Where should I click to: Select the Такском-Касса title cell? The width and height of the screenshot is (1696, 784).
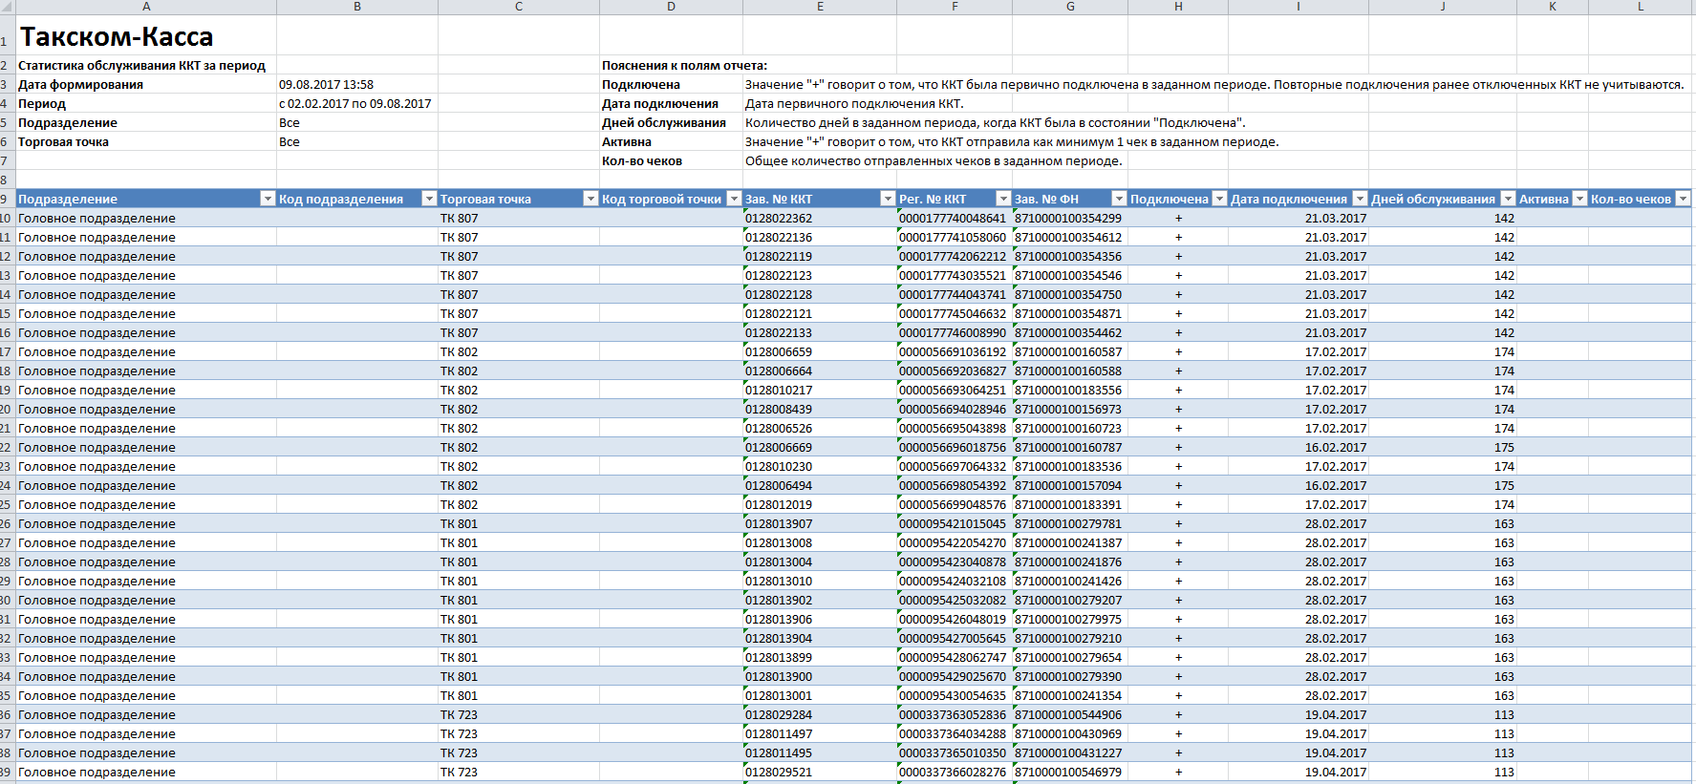[x=117, y=37]
